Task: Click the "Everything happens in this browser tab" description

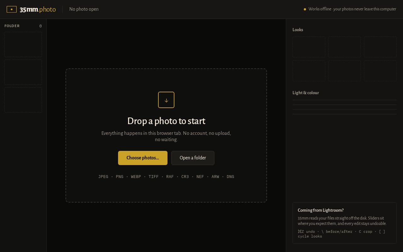Action: click(x=166, y=136)
